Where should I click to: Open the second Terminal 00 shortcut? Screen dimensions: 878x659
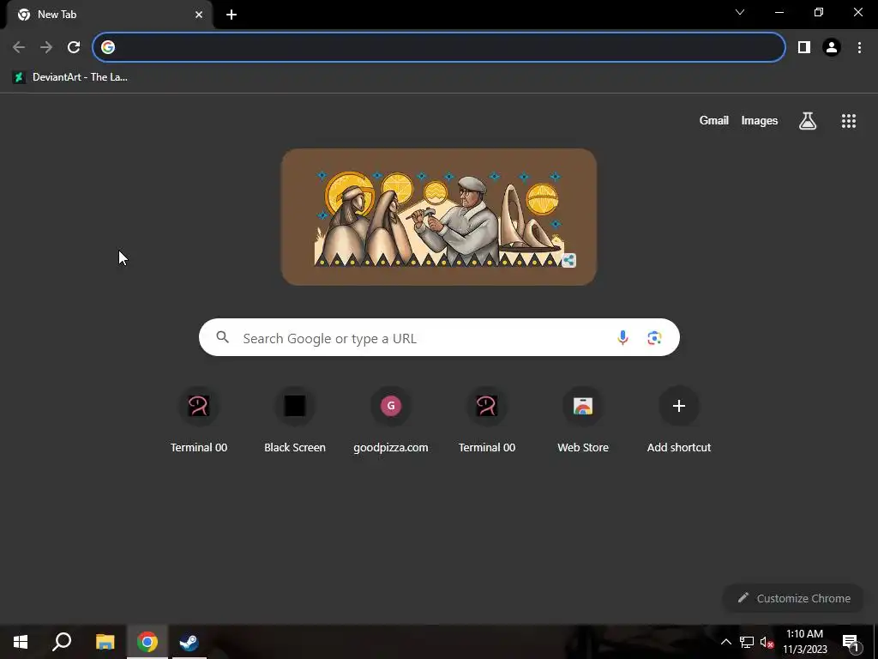tap(487, 420)
